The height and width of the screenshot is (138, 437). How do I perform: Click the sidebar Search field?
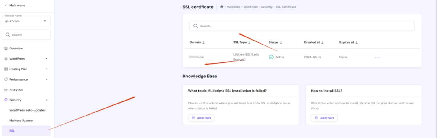click(26, 35)
